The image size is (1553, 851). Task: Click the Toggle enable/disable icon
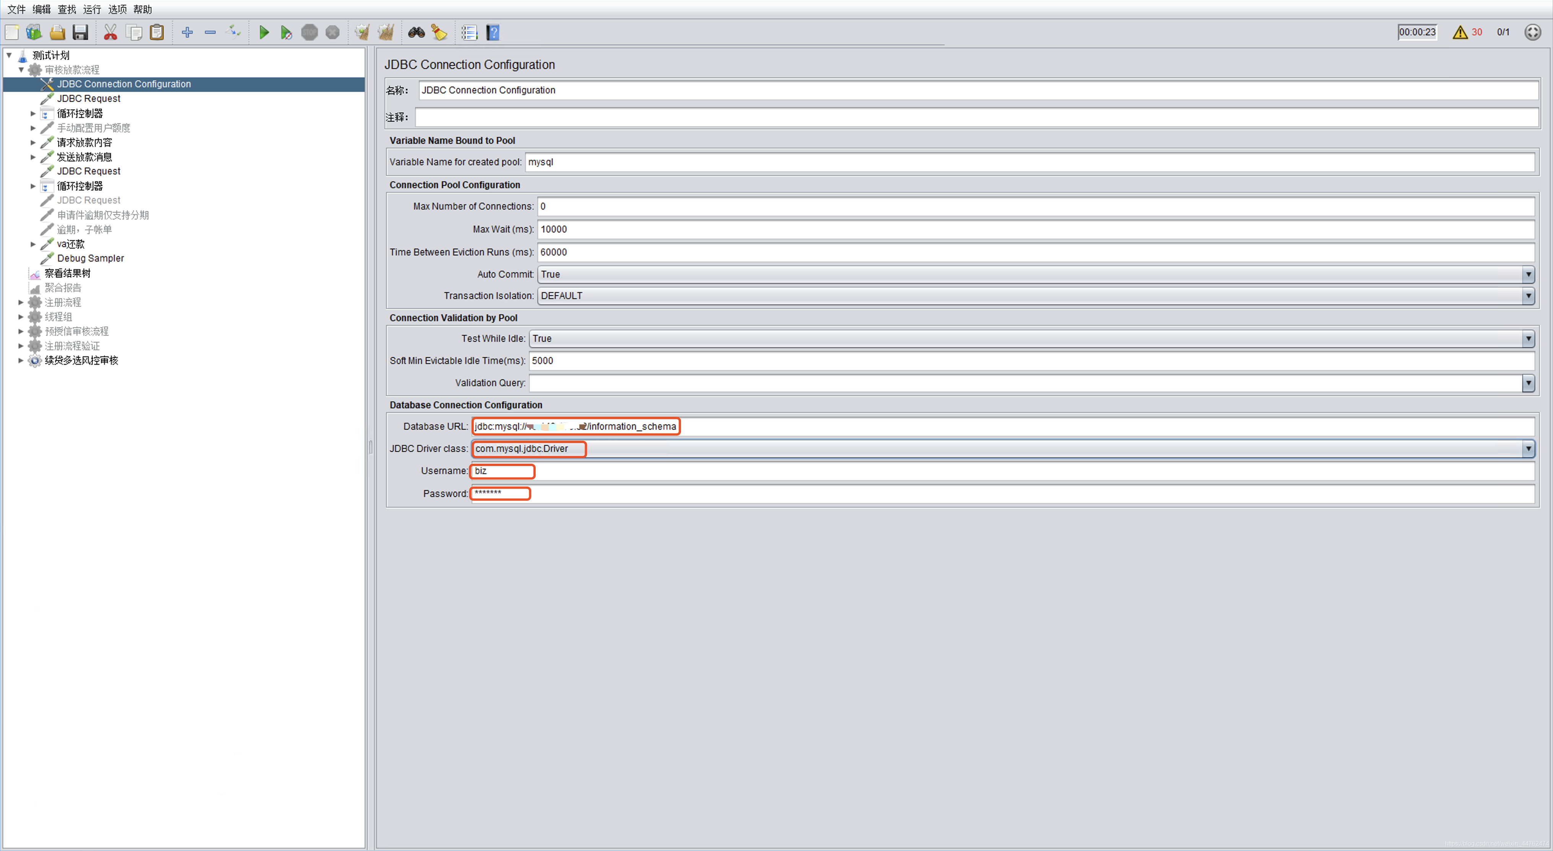coord(233,32)
